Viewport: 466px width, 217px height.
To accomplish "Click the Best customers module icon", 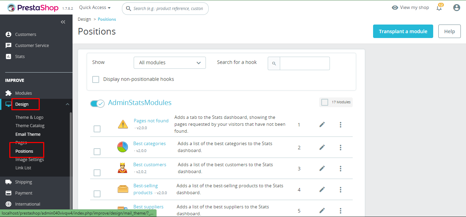I will pos(123,168).
